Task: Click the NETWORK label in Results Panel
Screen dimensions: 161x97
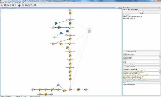Action: coord(142,13)
